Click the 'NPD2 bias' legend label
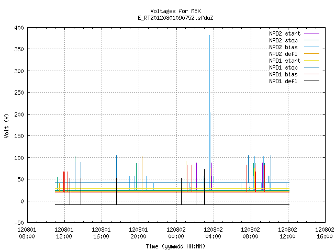The image size is (335, 251). (x=283, y=47)
